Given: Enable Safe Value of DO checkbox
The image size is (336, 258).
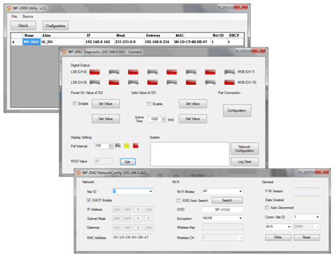Looking at the screenshot, I should tap(149, 104).
